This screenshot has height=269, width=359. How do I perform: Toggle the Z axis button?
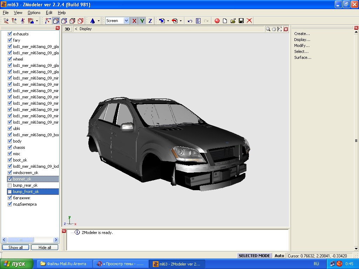pos(150,21)
